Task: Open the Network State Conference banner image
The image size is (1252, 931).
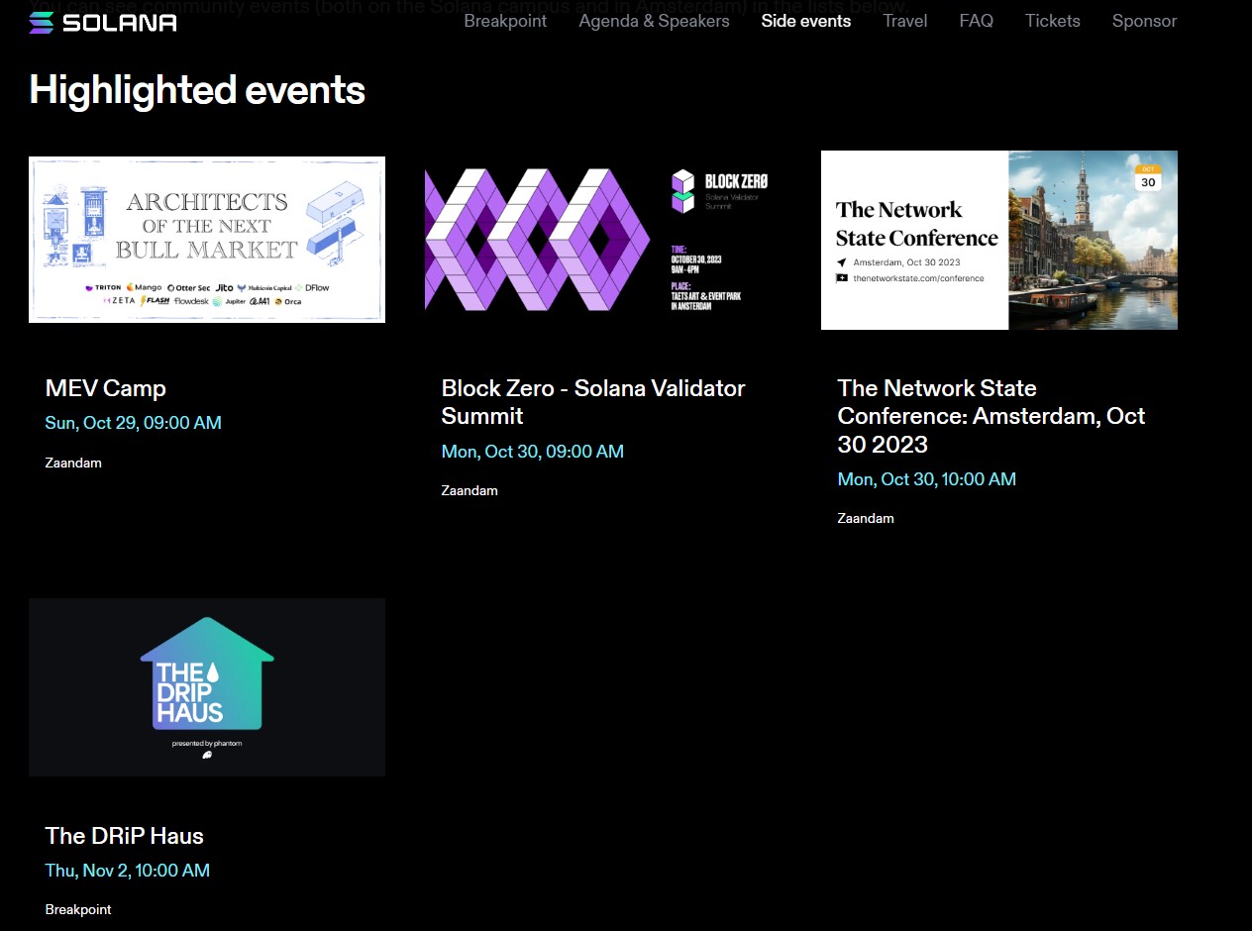Action: click(x=998, y=240)
